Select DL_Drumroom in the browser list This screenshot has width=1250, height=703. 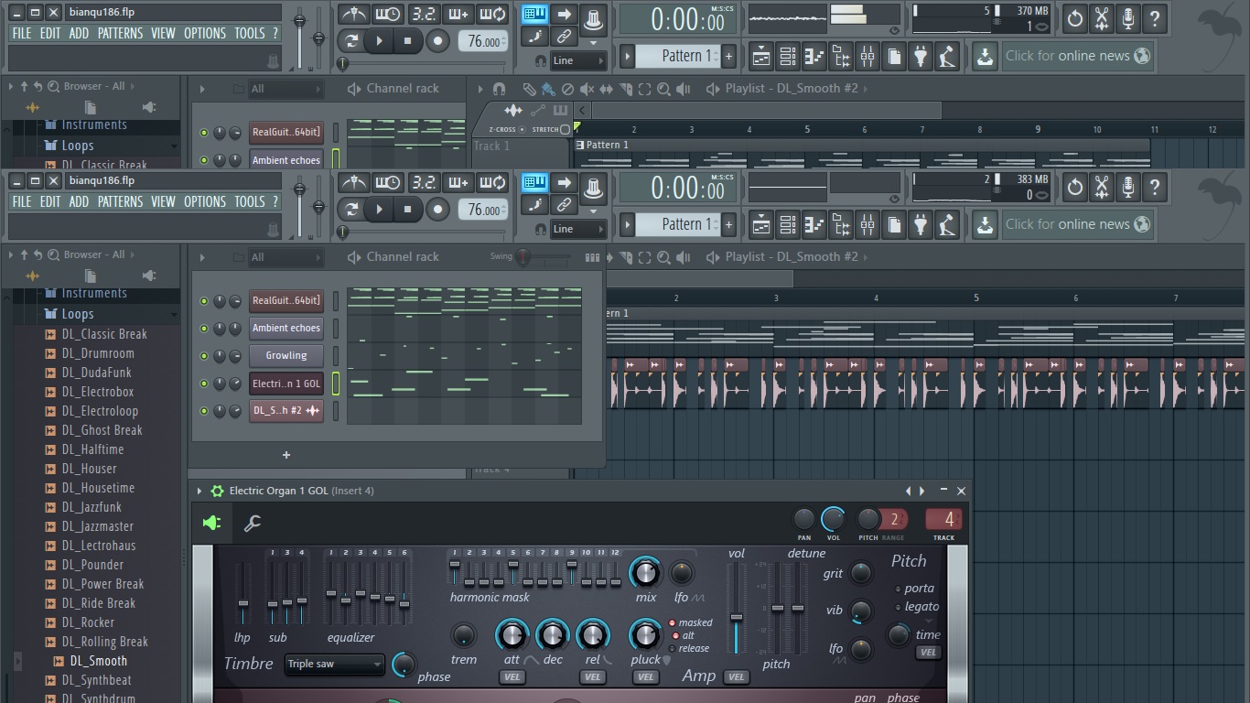coord(98,353)
